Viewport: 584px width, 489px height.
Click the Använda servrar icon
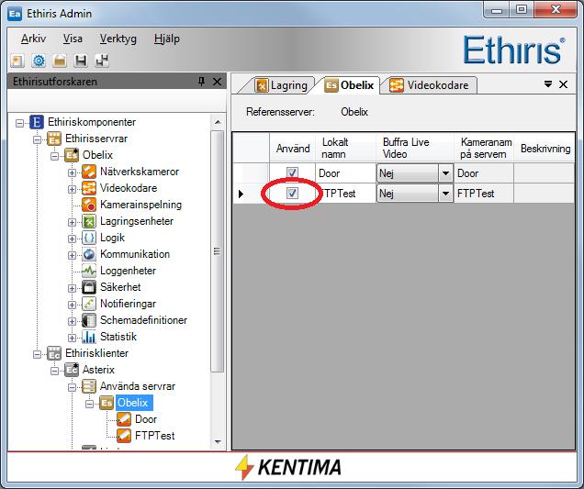[x=89, y=386]
